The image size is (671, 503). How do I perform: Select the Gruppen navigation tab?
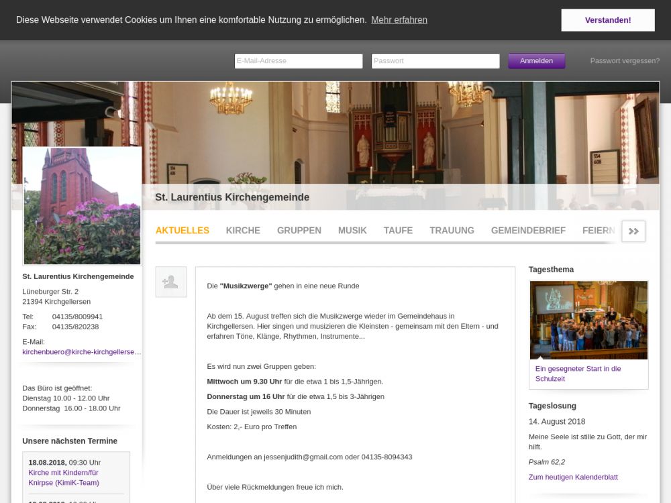pyautogui.click(x=299, y=231)
